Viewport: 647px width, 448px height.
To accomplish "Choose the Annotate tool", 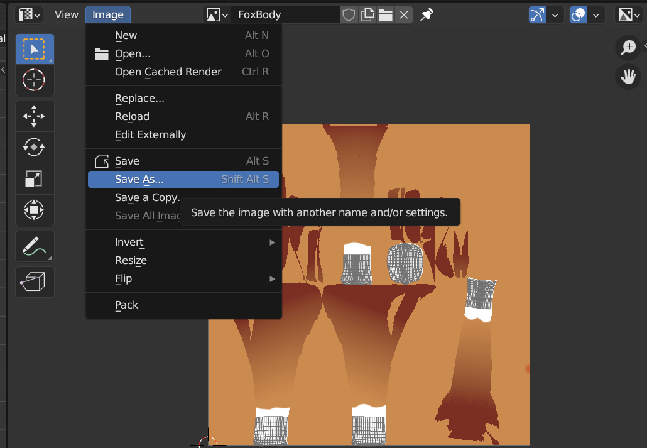I will [x=35, y=246].
